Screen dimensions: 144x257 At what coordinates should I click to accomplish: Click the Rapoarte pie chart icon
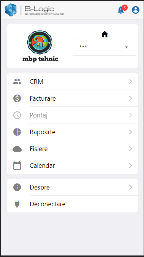tap(17, 132)
